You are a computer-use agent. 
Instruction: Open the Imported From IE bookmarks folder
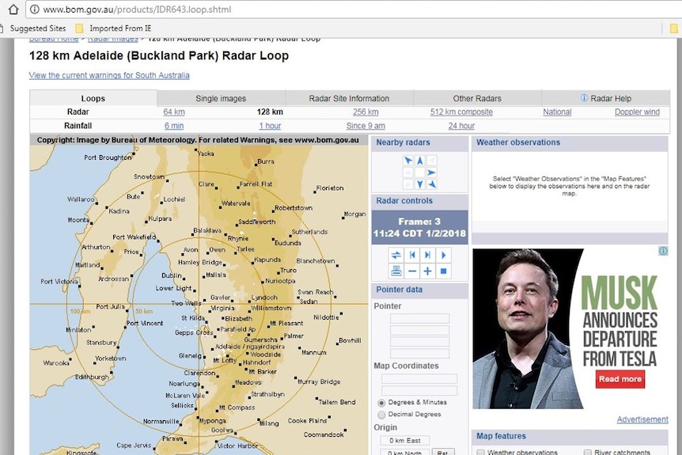click(x=113, y=28)
